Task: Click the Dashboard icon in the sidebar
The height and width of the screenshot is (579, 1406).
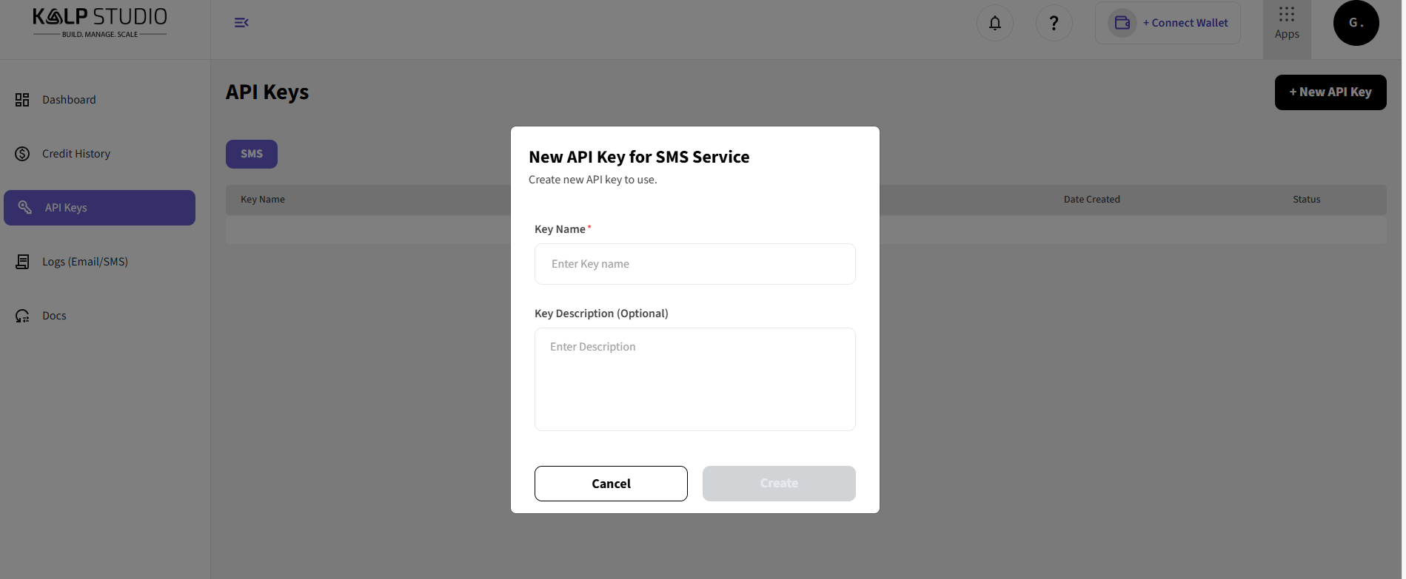Action: 22,100
